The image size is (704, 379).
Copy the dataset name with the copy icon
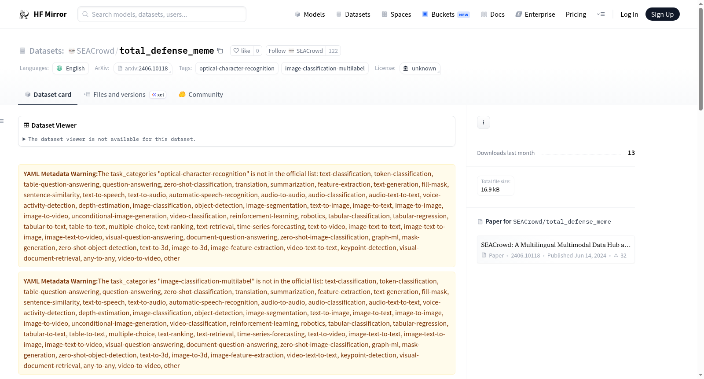220,51
